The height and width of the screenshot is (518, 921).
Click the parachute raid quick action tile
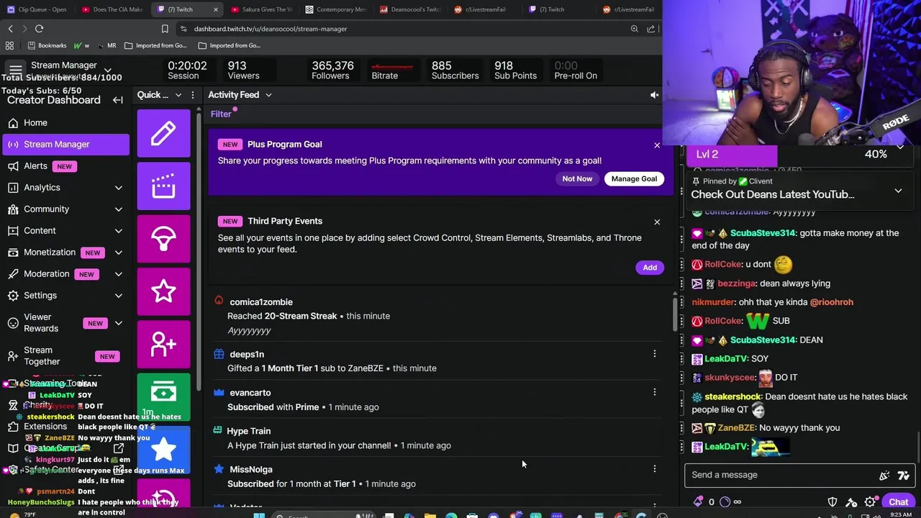(163, 238)
